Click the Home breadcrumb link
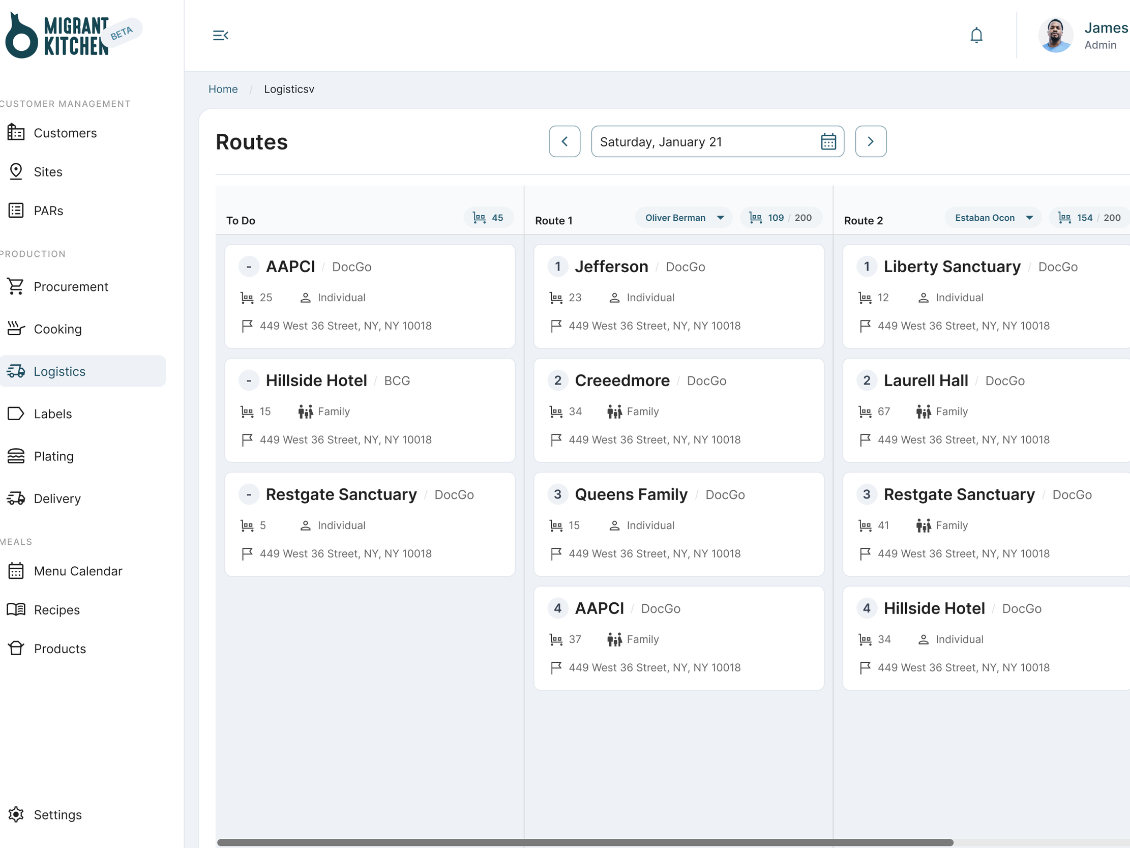The height and width of the screenshot is (848, 1130). (x=223, y=89)
